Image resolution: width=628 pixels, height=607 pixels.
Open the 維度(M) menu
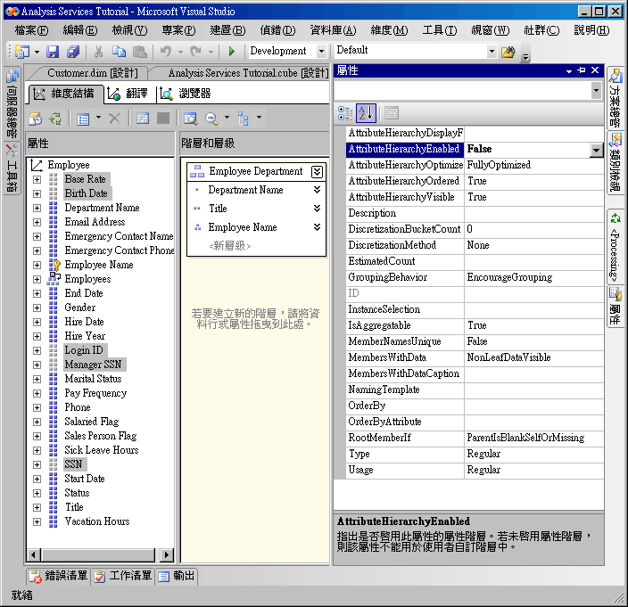(389, 30)
